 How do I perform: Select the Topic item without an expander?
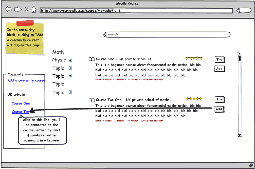pyautogui.click(x=58, y=84)
